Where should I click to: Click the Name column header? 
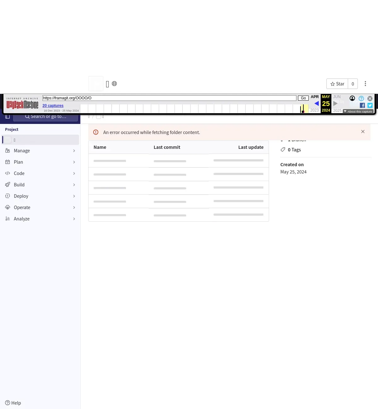100,147
